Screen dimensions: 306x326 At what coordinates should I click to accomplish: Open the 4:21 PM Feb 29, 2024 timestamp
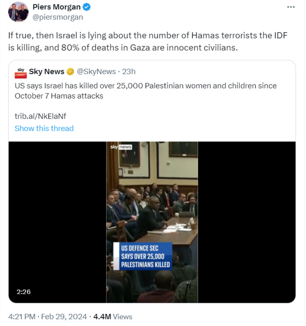click(x=48, y=316)
